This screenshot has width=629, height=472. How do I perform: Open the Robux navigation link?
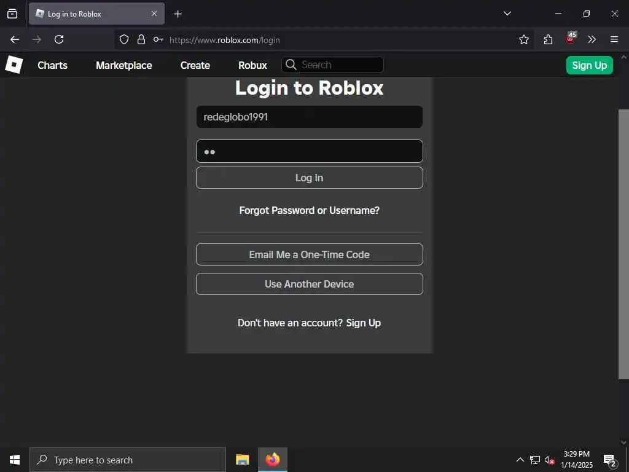click(252, 65)
